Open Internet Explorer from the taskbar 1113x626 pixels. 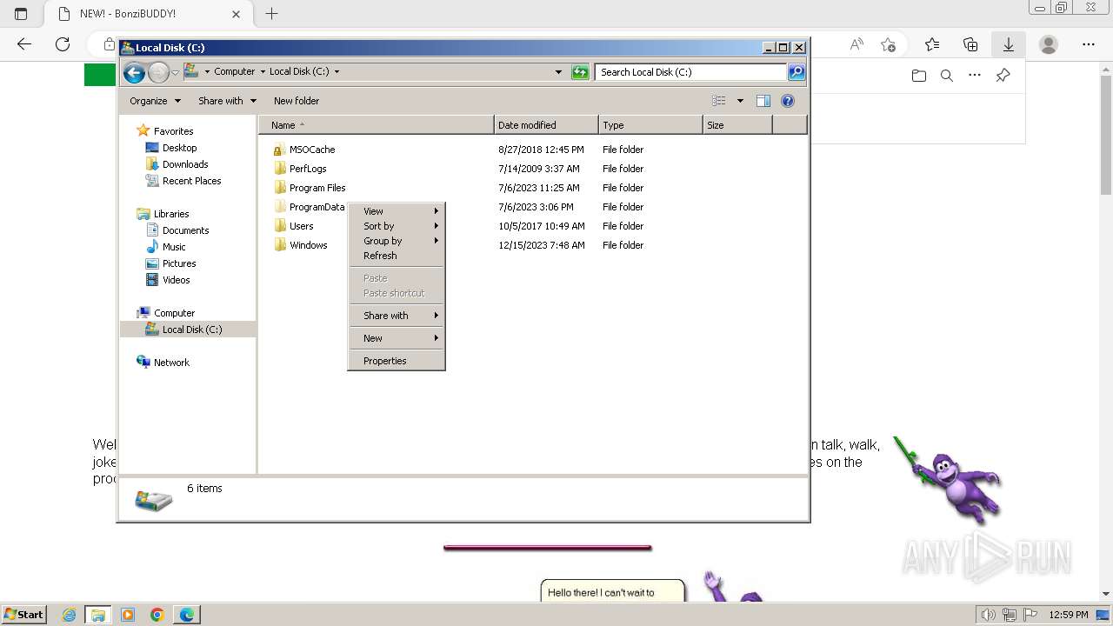70,615
